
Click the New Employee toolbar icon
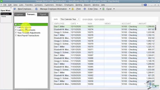coord(15,9)
